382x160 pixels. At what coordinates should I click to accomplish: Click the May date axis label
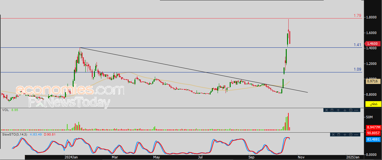[x=156, y=157]
